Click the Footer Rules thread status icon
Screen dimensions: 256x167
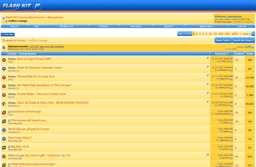4,95
